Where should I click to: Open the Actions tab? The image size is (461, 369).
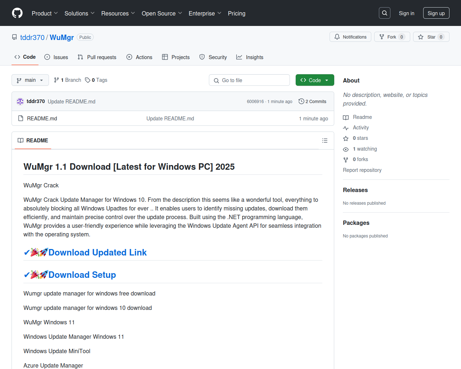click(139, 57)
